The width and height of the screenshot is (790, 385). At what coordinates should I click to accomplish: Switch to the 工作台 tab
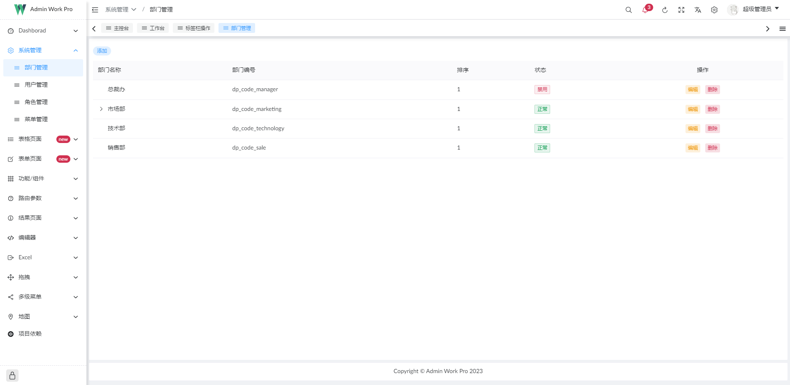[x=153, y=28]
